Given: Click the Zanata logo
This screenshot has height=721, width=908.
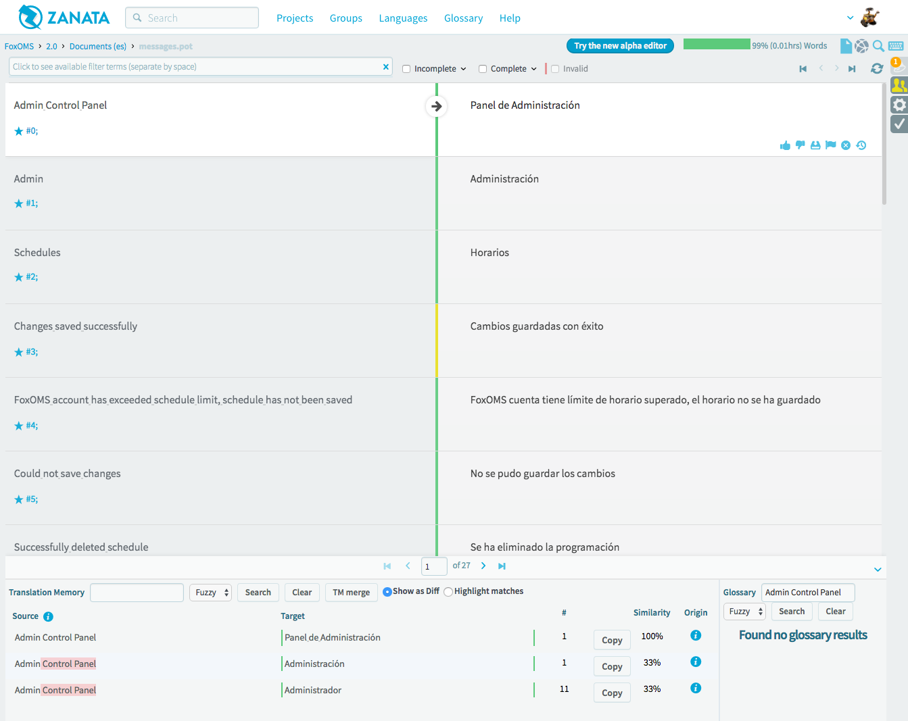Looking at the screenshot, I should click(x=64, y=18).
